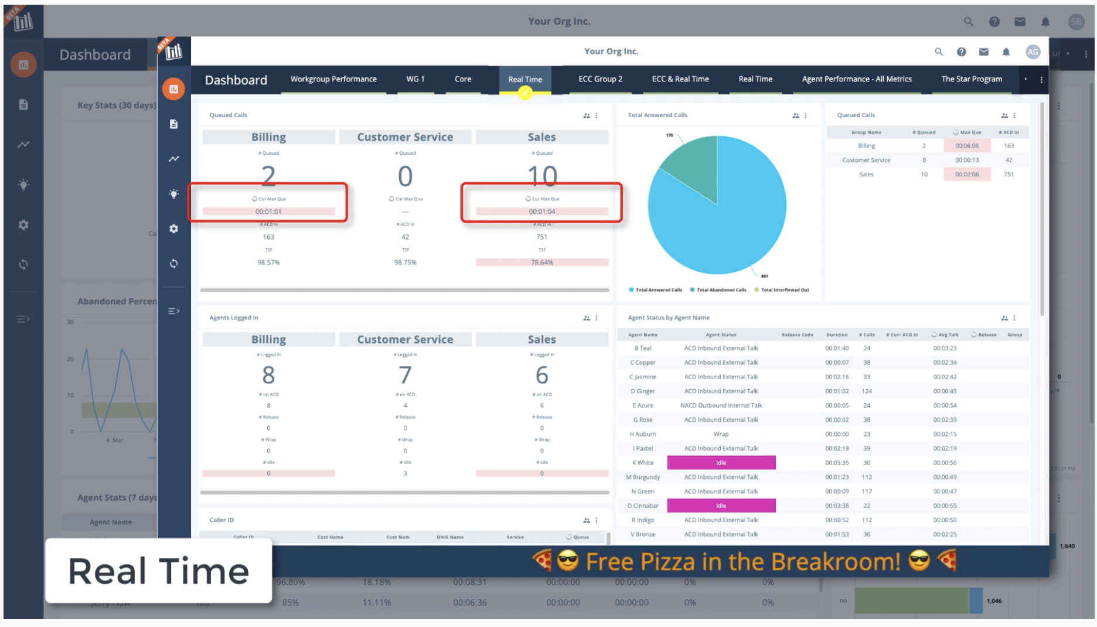This screenshot has height=627, width=1097.
Task: Switch to Agent Performance - All Metrics tab
Action: [857, 79]
